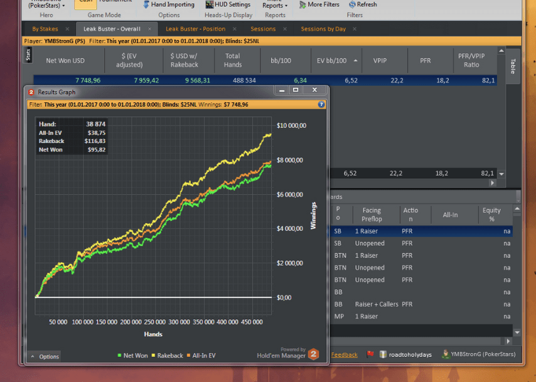The width and height of the screenshot is (536, 382).
Task: Switch to the Sessions tab
Action: 263,29
